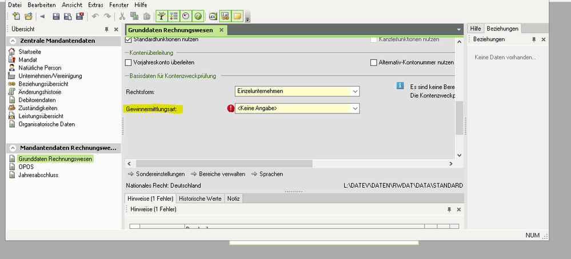Click the scissors cut icon
This screenshot has height=259, width=571.
pos(122,16)
